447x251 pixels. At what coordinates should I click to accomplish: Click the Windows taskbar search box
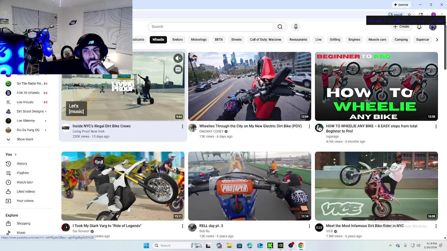click(177, 245)
